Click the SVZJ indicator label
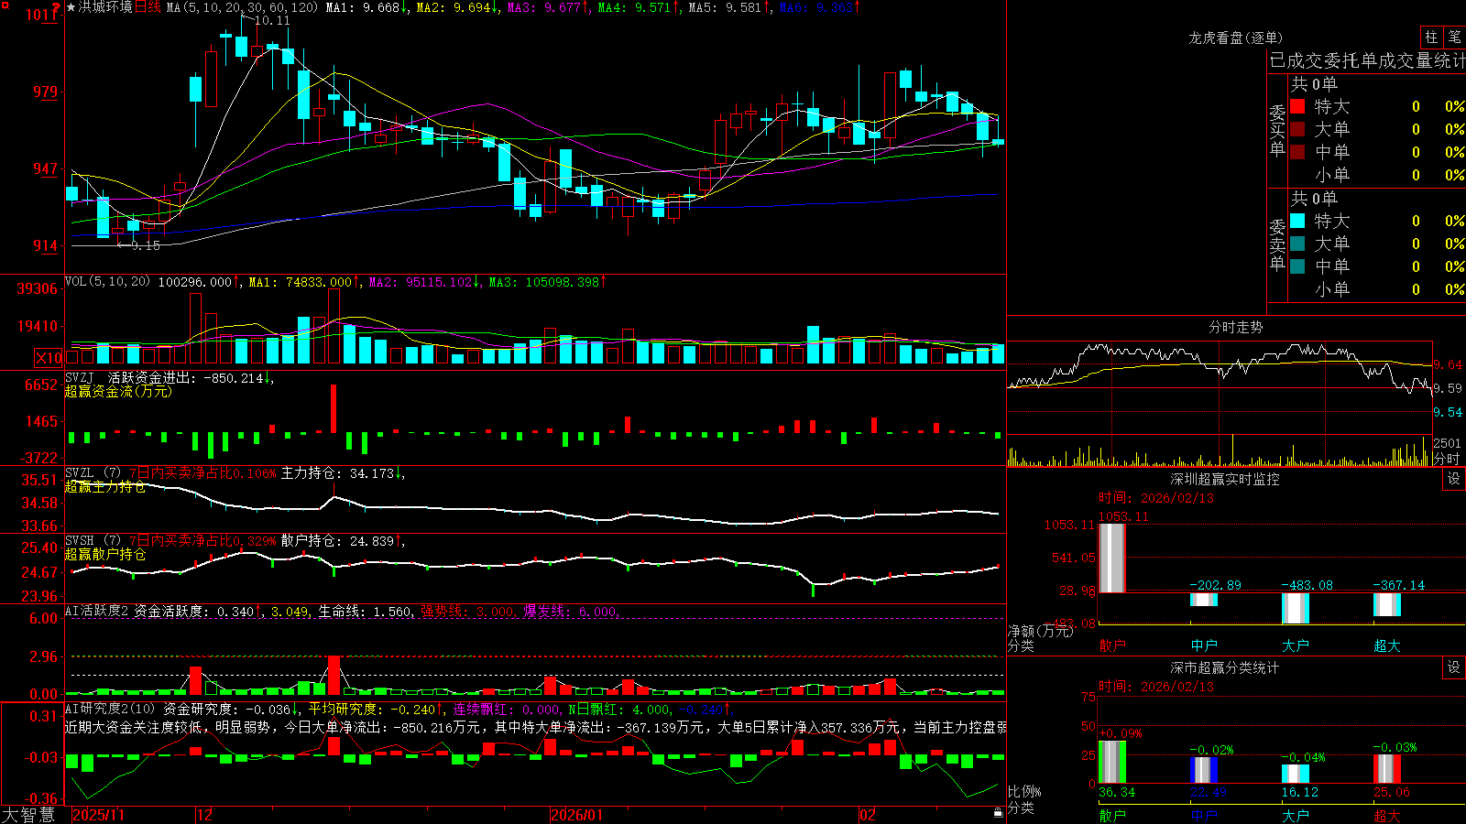 click(80, 377)
